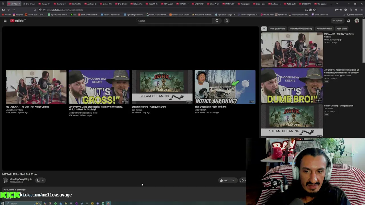The image size is (365, 205).
Task: Open end-screen Steam Cleaning Conquest Dark thumbnail
Action: click(162, 87)
